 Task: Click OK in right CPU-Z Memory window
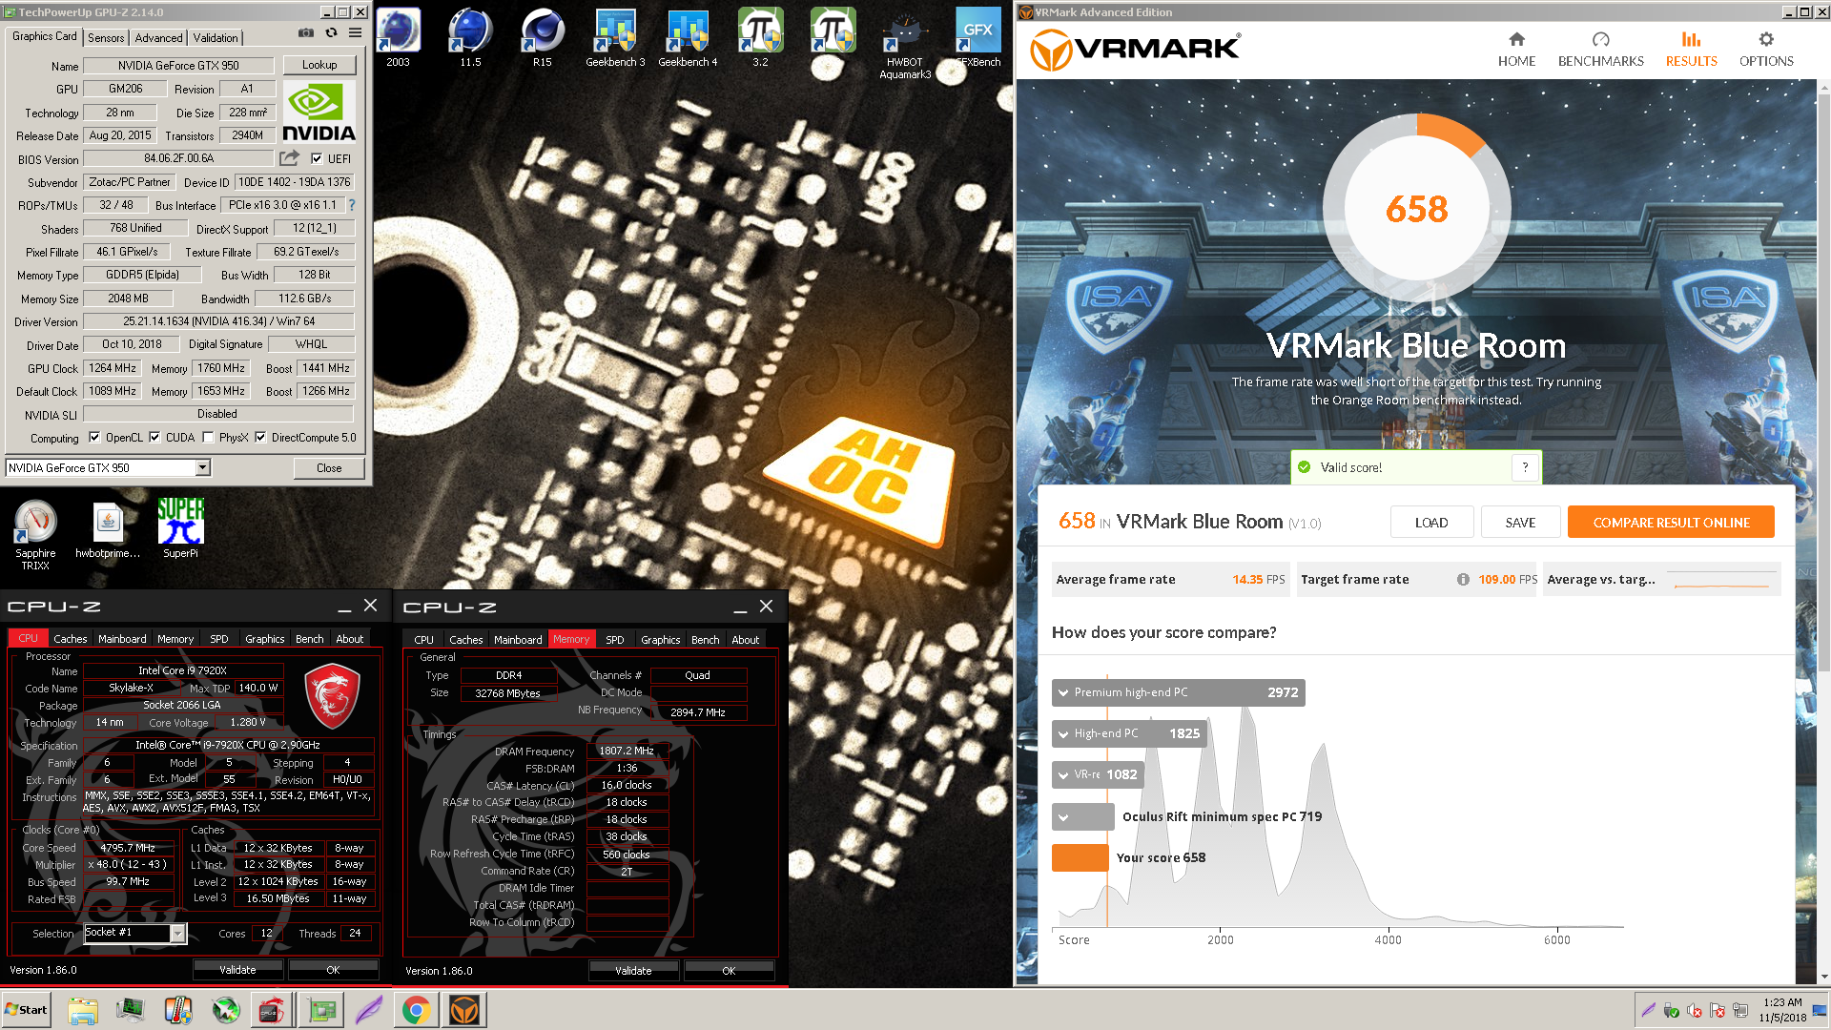pos(729,971)
